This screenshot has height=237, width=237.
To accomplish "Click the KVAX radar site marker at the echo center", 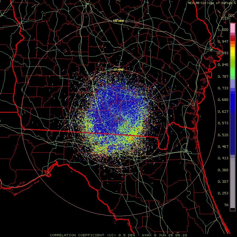I will [119, 118].
